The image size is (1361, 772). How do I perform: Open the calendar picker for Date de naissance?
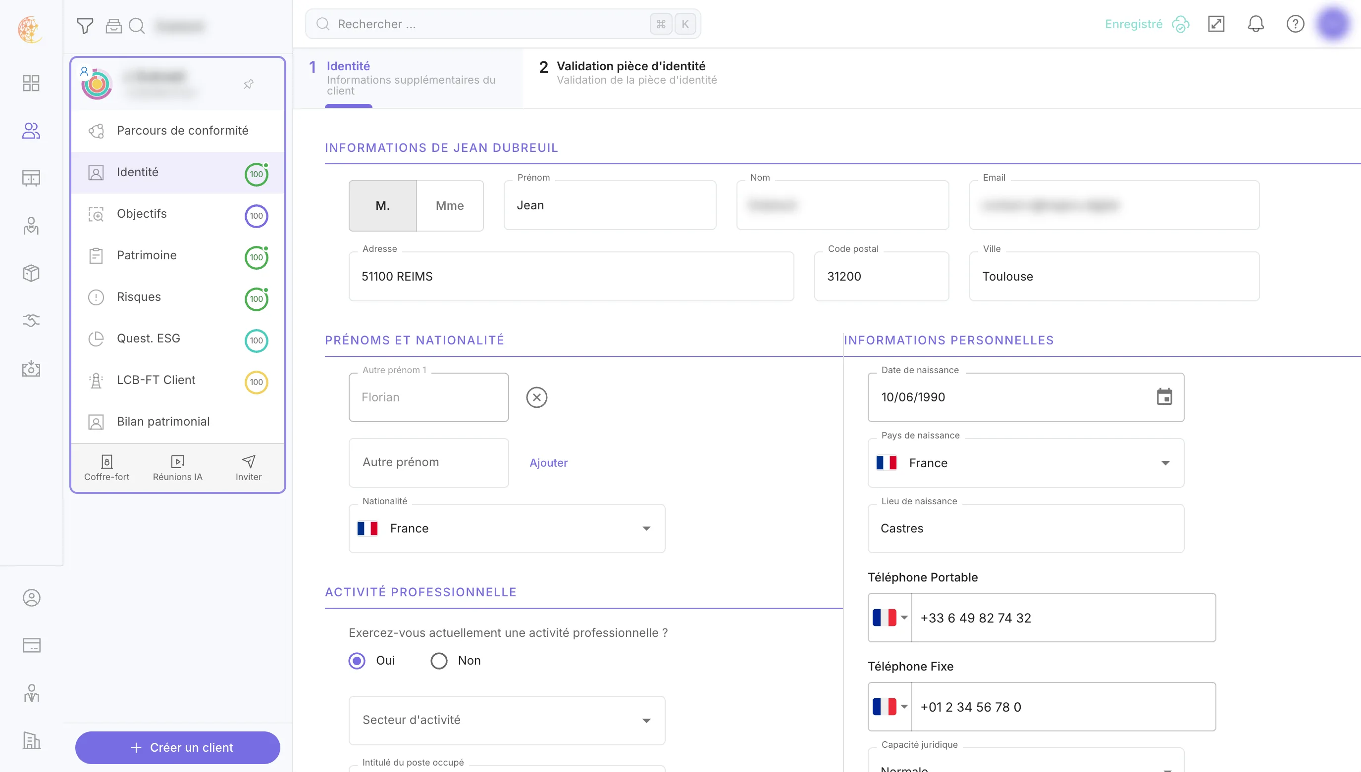click(x=1164, y=396)
